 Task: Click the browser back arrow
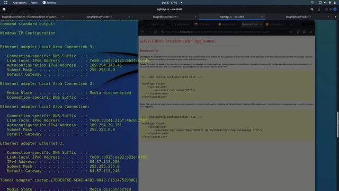click(142, 32)
